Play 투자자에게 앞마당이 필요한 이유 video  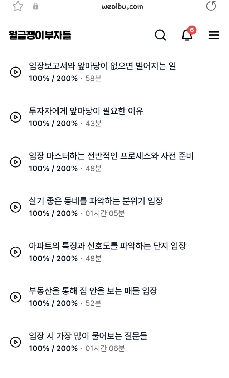point(16,117)
